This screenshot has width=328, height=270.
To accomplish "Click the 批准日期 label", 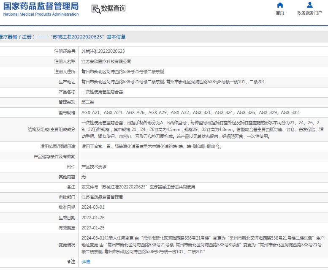I will [67, 207].
